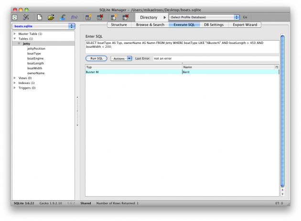Viewport: 301px width, 221px height.
Task: Click the open folder connect database icon
Action: (51, 17)
